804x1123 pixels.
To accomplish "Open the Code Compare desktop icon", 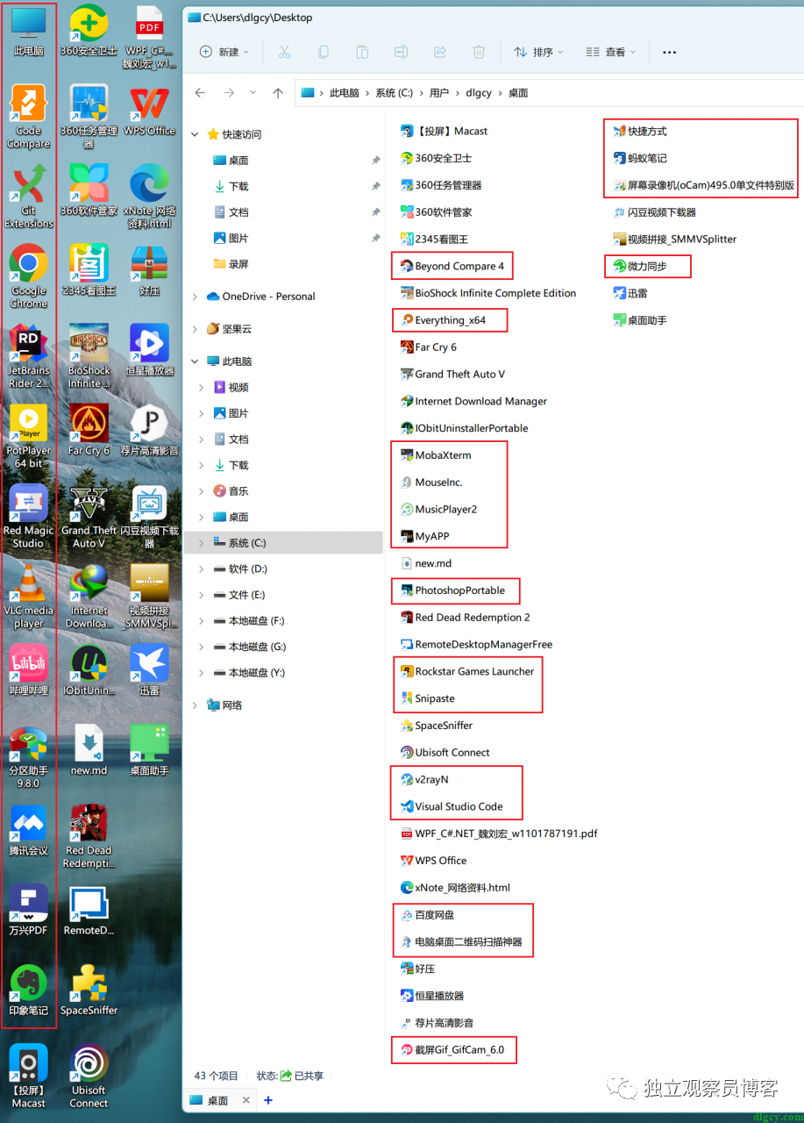I will 28,117.
